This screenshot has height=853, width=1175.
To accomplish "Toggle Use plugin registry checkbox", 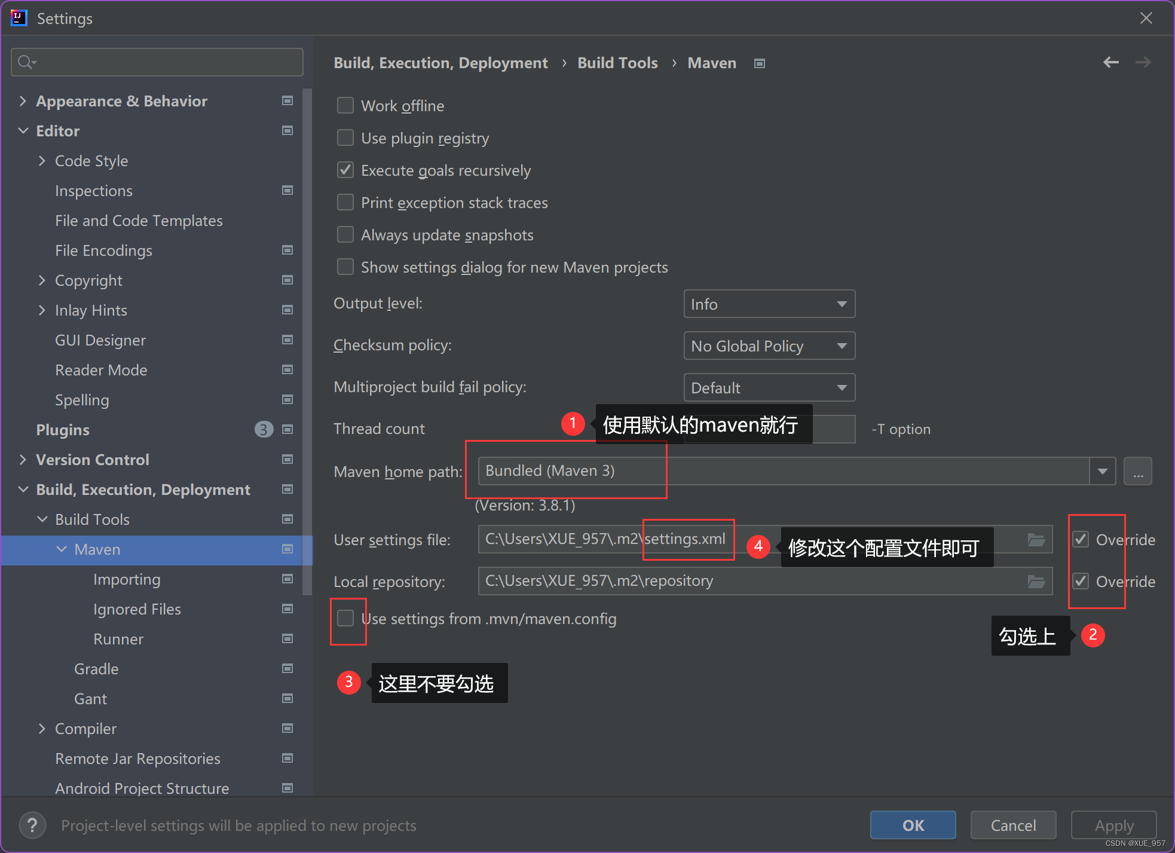I will [x=345, y=138].
